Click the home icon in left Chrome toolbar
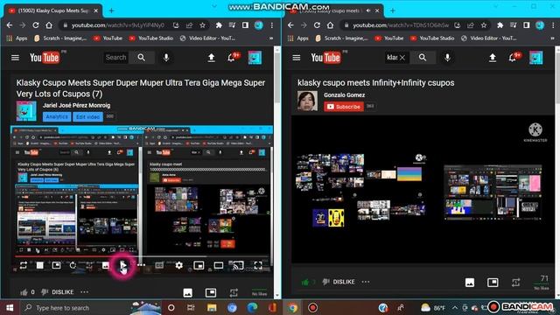Screen dimensions: 560x315 coord(49,25)
